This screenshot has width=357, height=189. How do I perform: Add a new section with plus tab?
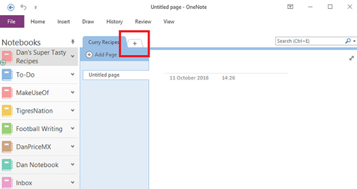click(x=135, y=43)
